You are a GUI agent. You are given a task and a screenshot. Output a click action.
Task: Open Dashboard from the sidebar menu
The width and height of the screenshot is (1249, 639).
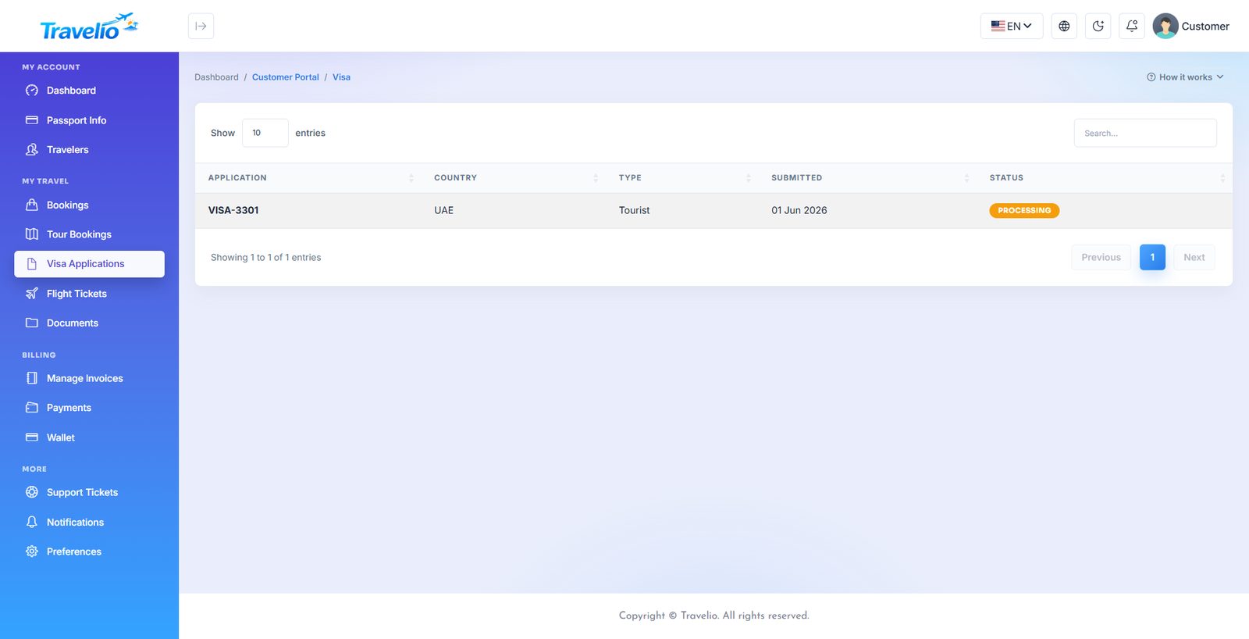[89, 91]
